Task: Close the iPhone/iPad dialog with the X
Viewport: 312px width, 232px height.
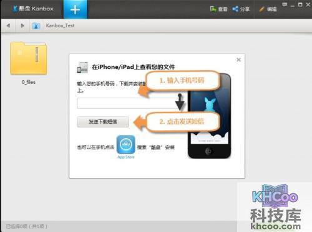Action: 238,60
